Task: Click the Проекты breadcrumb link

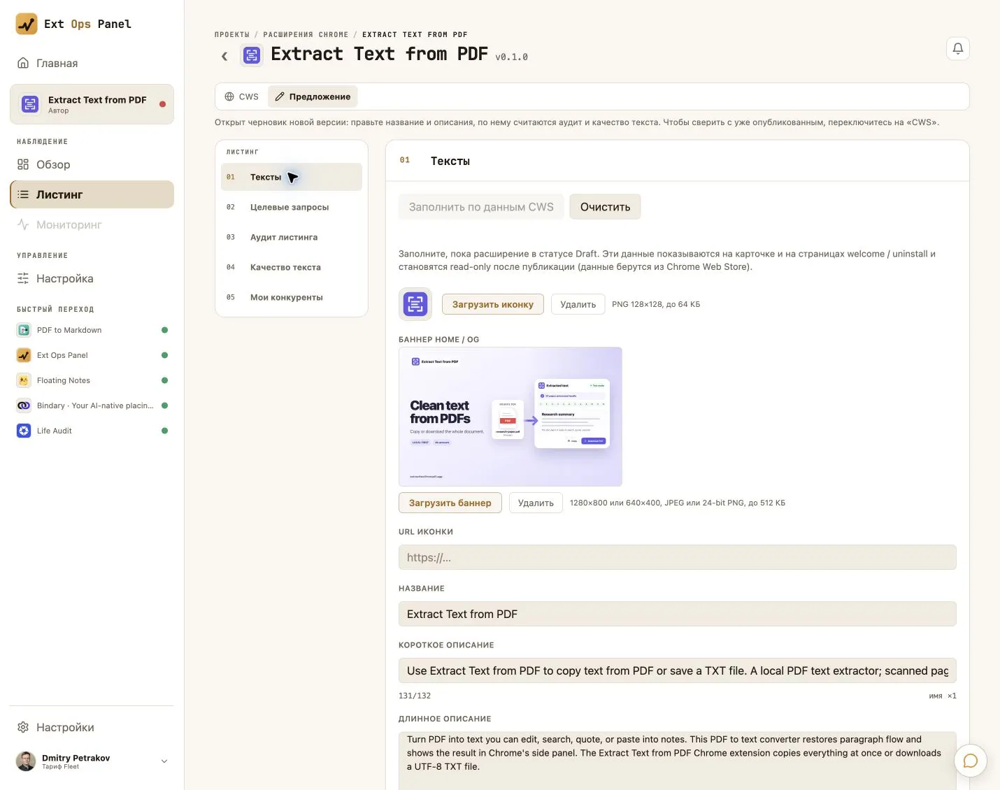Action: (x=232, y=34)
